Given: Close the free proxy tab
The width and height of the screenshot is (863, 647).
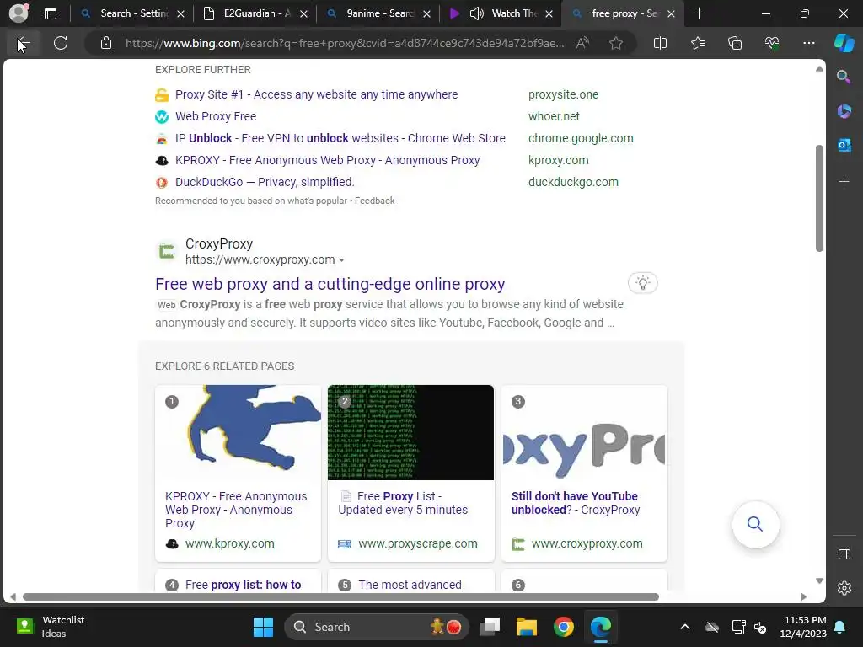Looking at the screenshot, I should coord(671,13).
